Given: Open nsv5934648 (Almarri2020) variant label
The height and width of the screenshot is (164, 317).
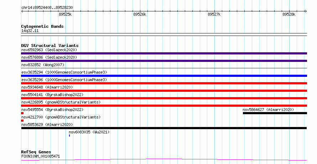Looking at the screenshot, I should pos(47,87).
